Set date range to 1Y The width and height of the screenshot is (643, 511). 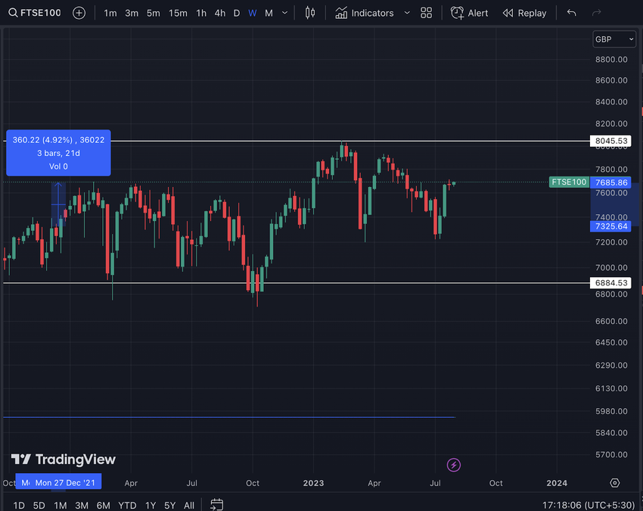151,505
